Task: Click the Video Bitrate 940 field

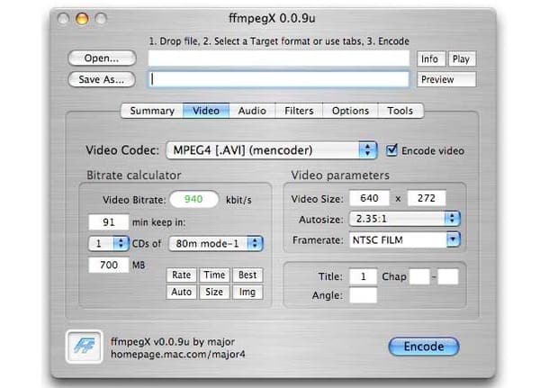Action: point(194,199)
